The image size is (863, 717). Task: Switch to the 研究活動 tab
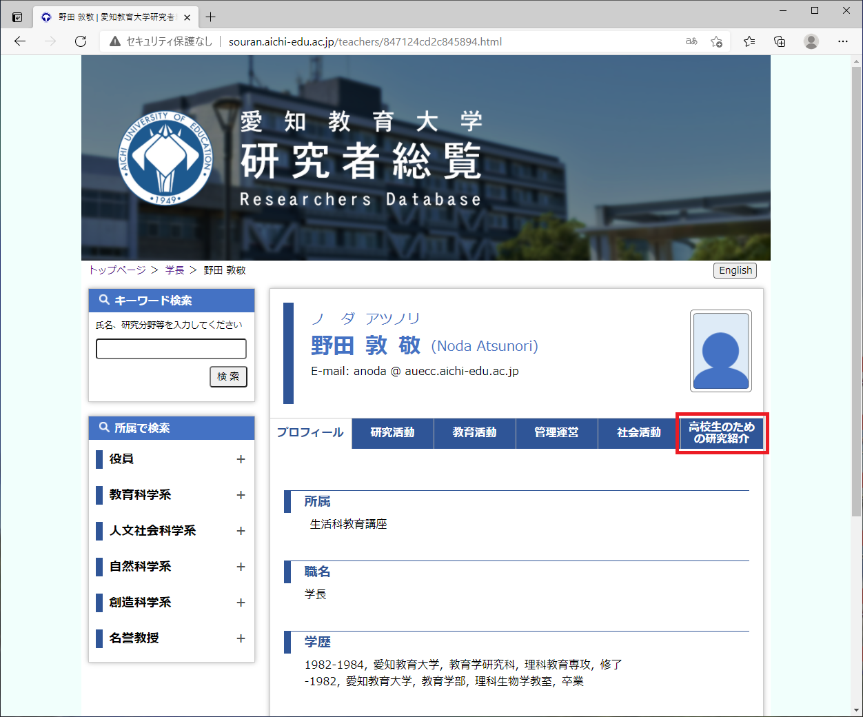point(393,433)
